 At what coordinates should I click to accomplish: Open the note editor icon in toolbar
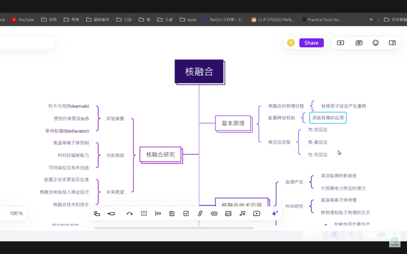172,214
